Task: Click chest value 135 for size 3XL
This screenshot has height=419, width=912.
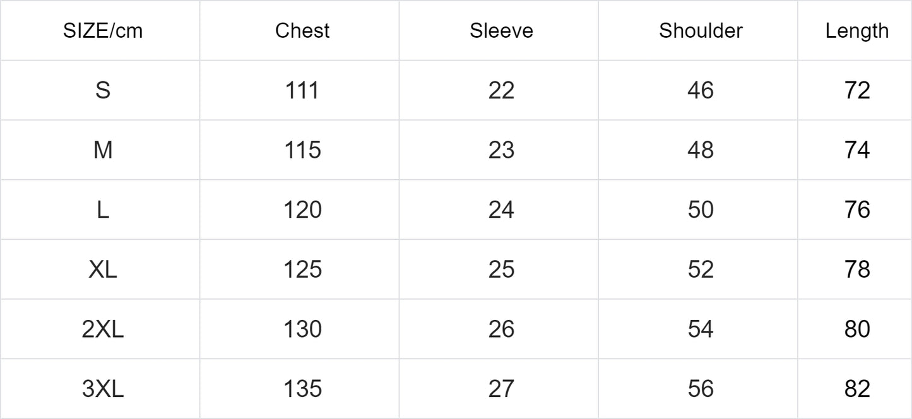Action: [302, 389]
